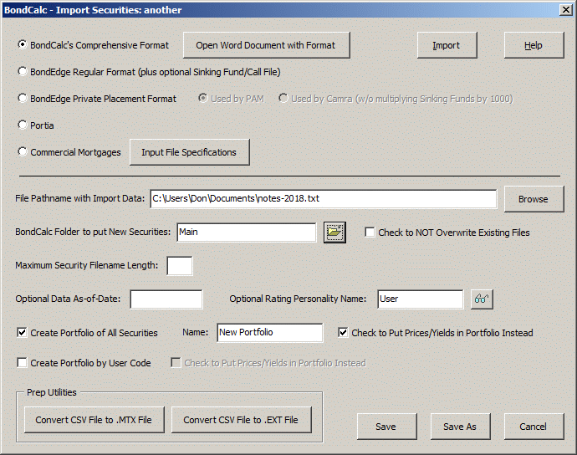Image resolution: width=577 pixels, height=455 pixels.
Task: Click the Save As button
Action: [459, 427]
